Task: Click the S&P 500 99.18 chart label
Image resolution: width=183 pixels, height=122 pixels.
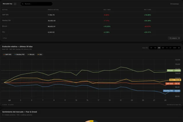Action: (x=173, y=84)
